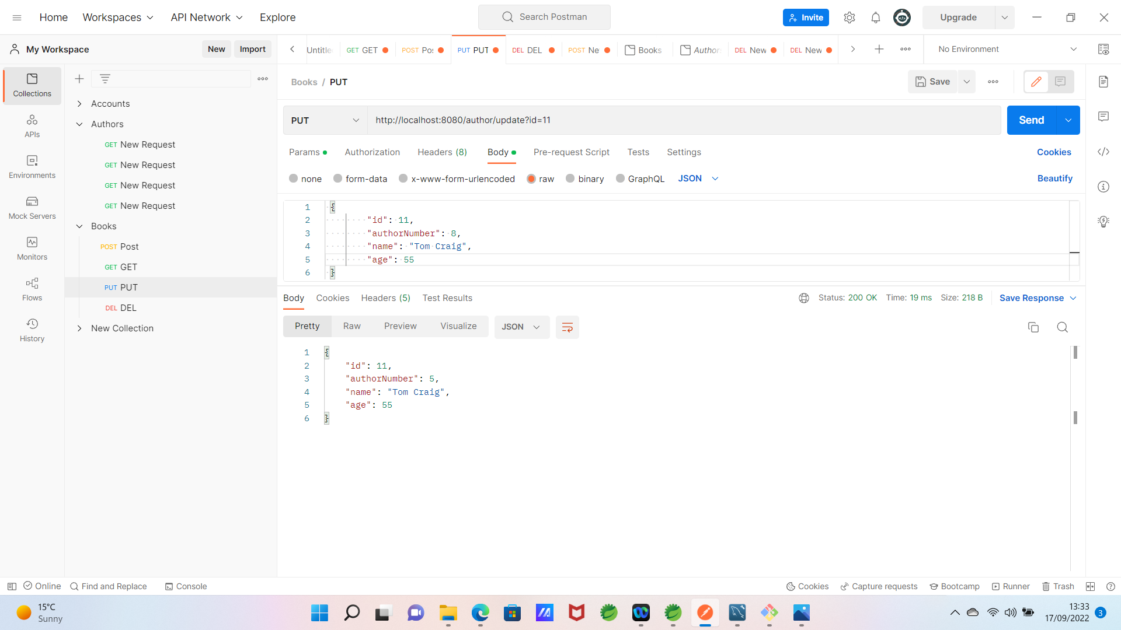The width and height of the screenshot is (1121, 630).
Task: Open the Test Results response tab
Action: click(447, 298)
